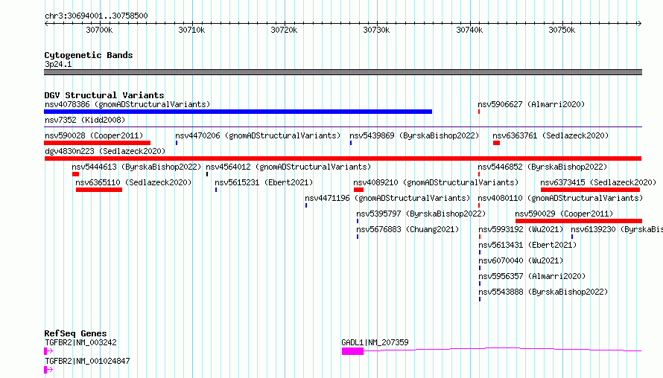Click the long red dgv4830n223 bar
The width and height of the screenshot is (663, 378).
[343, 158]
